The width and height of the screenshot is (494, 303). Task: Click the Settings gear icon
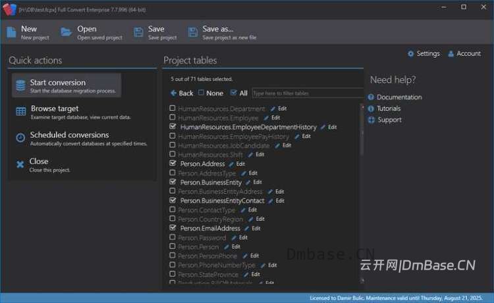click(x=410, y=54)
